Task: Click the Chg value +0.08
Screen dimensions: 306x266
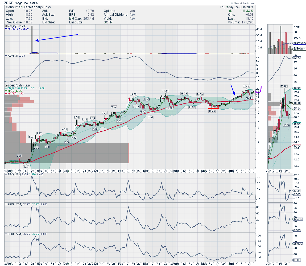Action: [249, 15]
